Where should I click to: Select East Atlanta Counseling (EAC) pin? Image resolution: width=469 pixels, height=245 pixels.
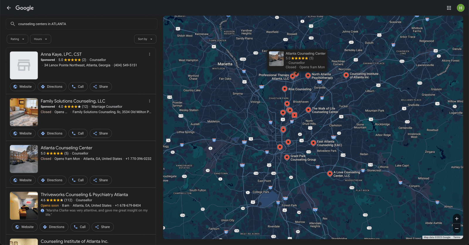click(x=313, y=143)
